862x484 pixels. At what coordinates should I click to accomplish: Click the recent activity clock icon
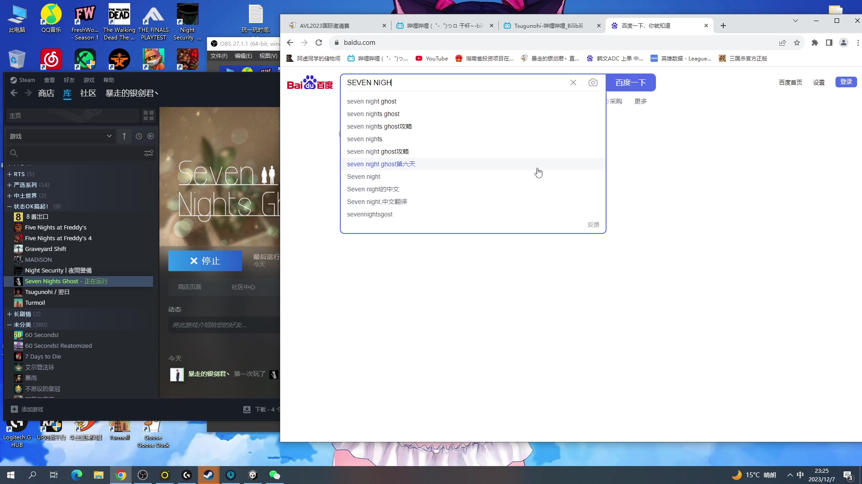(139, 136)
